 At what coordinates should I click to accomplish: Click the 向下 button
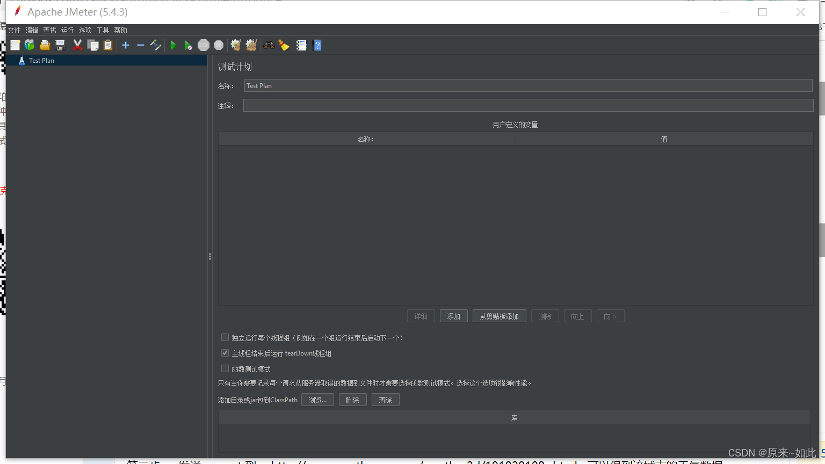[611, 316]
